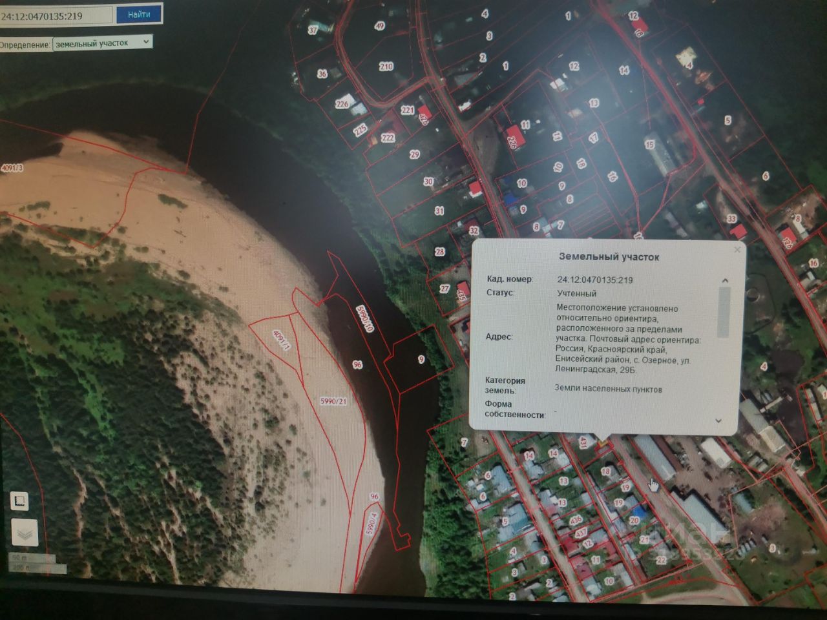
Task: Select parcel labeled 5990/4 on map
Action: pos(372,522)
